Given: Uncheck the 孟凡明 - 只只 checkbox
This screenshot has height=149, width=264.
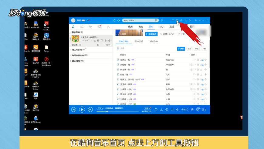Looking at the screenshot, I should 118,84.
